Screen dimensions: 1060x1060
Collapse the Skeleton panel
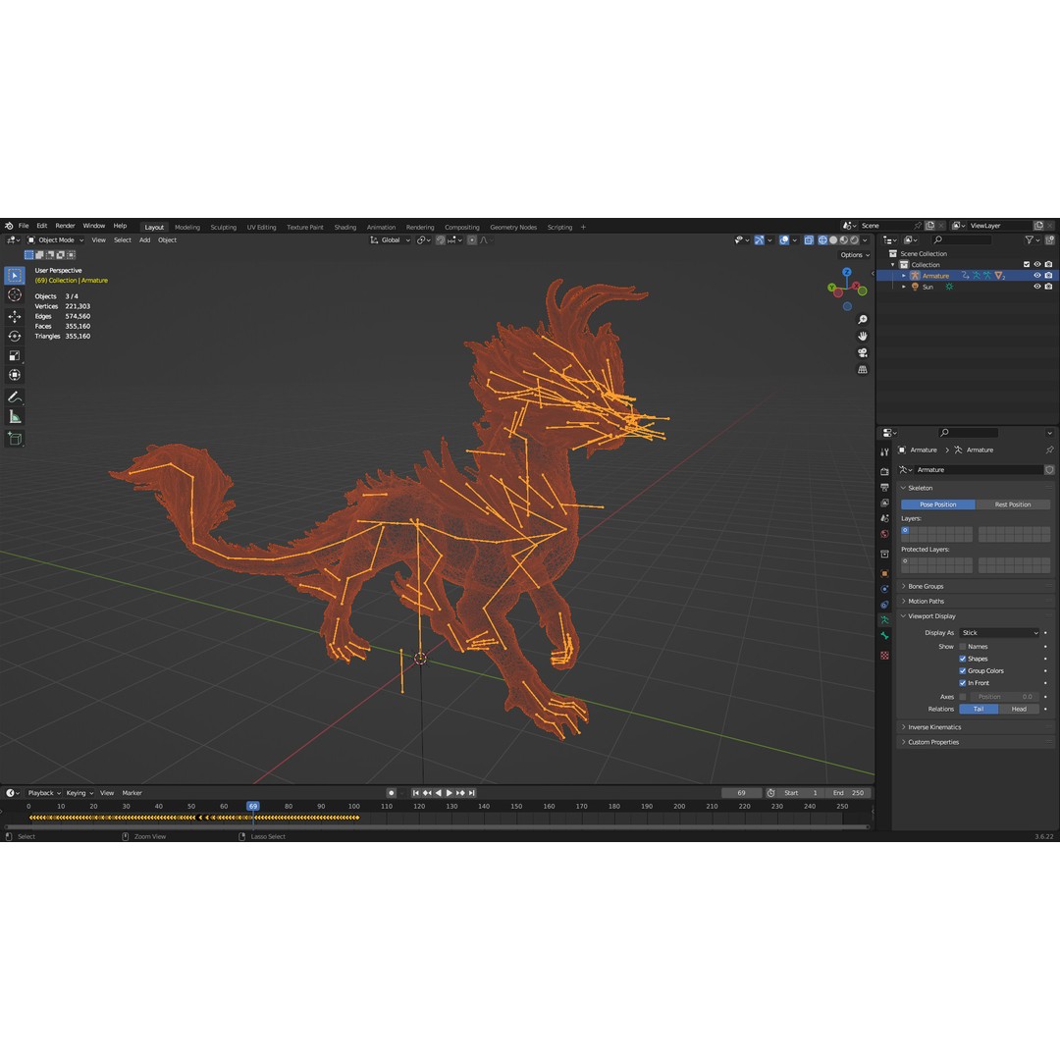click(x=976, y=488)
